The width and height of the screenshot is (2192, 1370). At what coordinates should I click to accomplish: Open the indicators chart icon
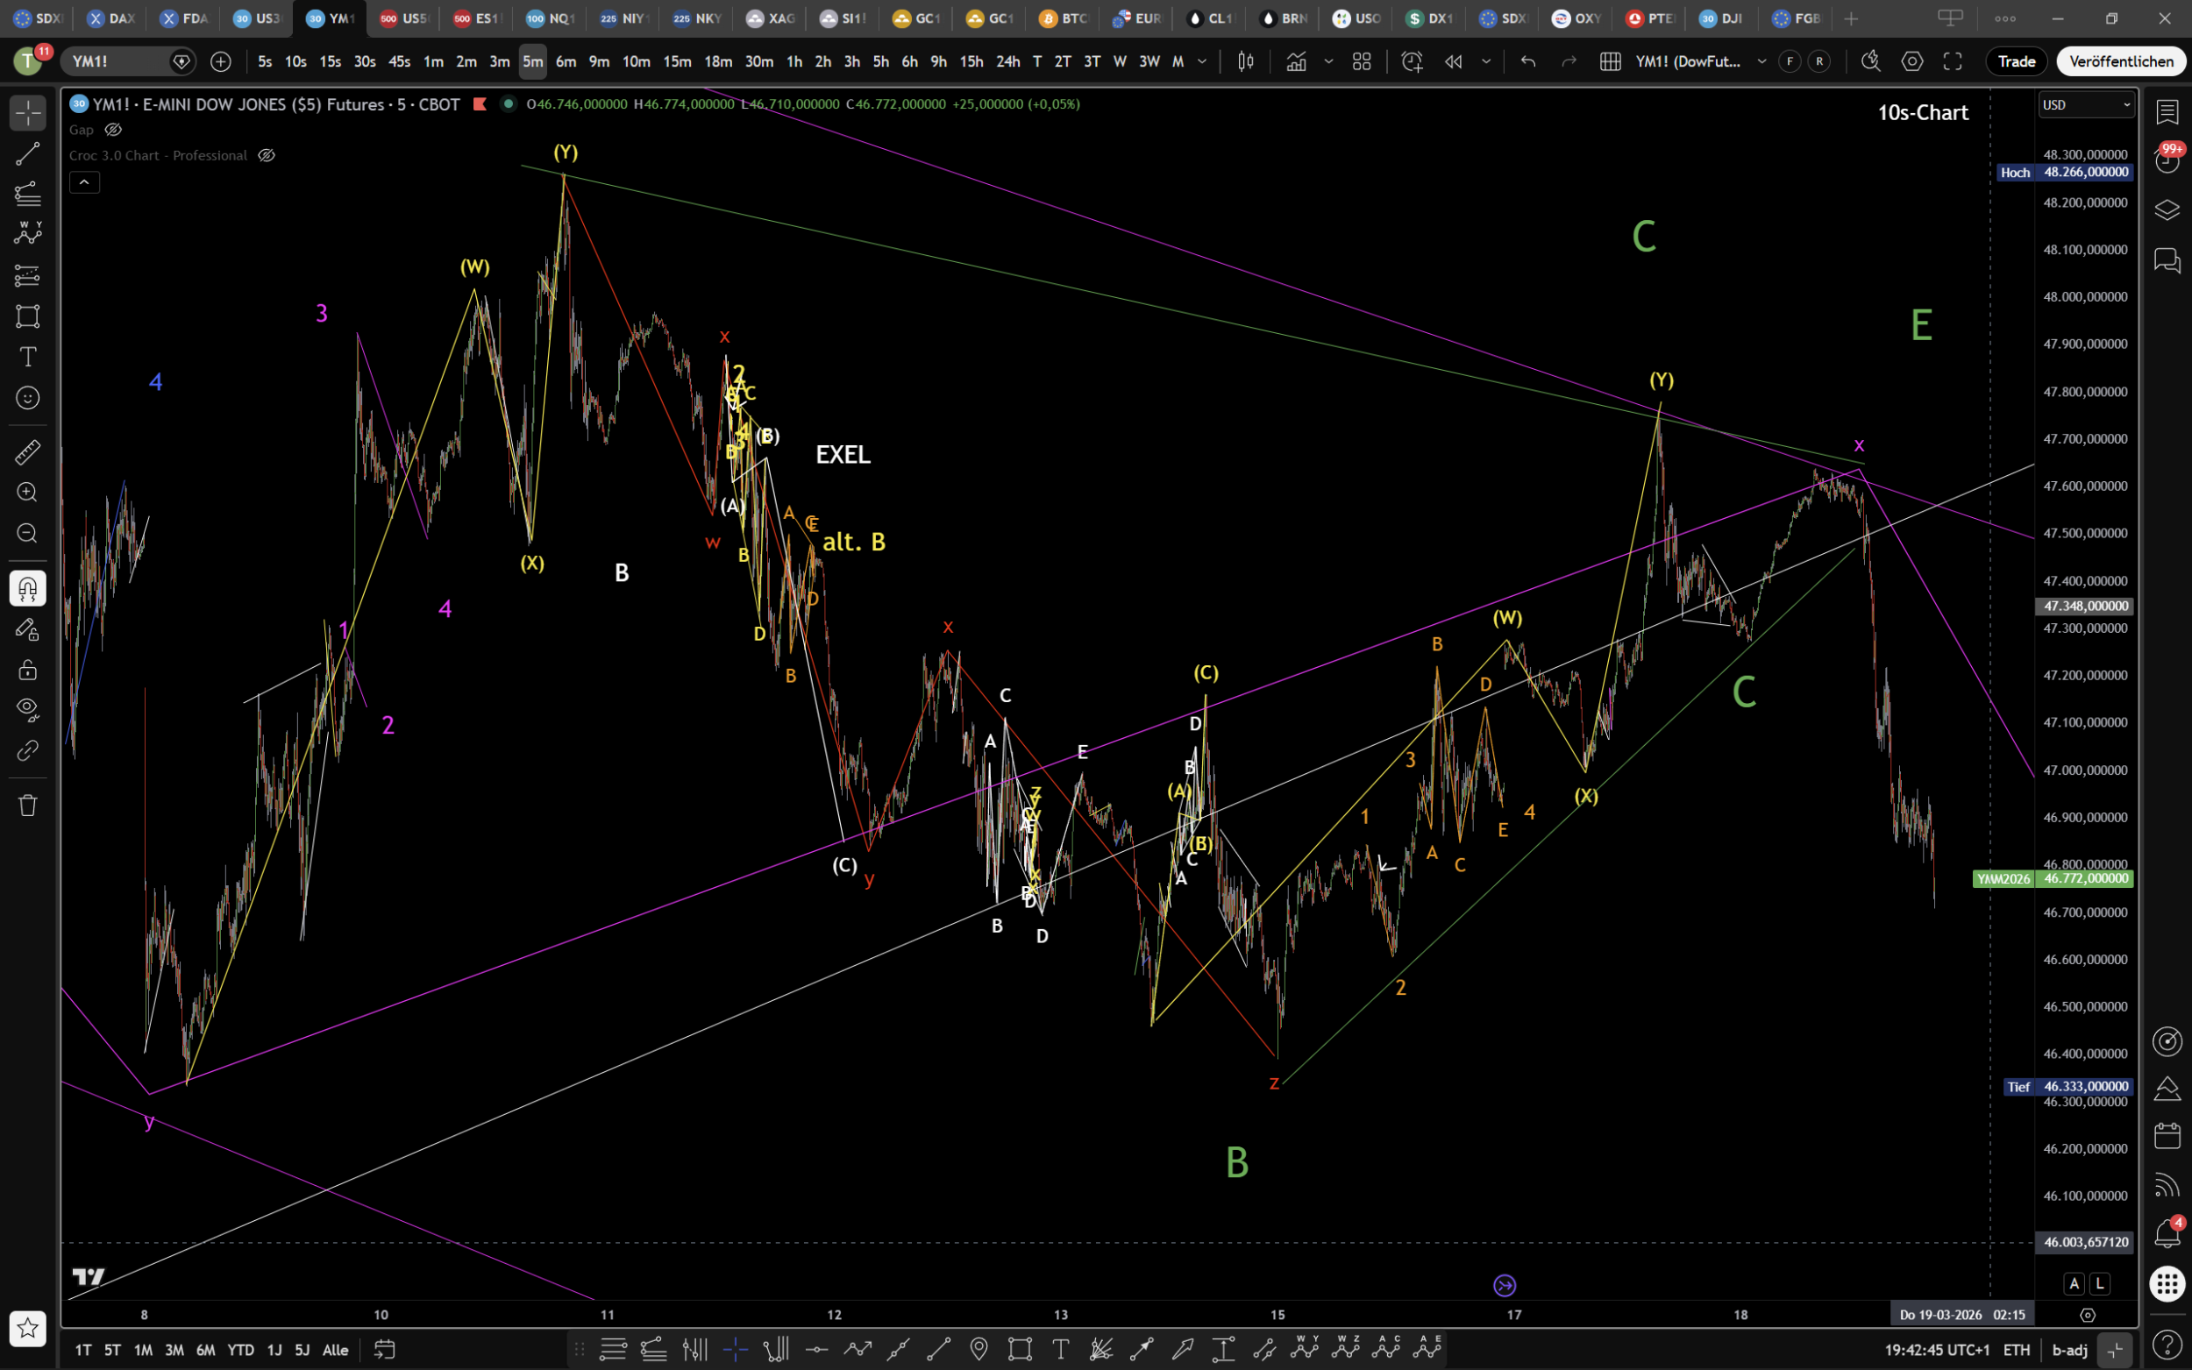coord(1296,61)
